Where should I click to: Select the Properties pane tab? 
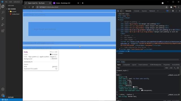[x=167, y=65]
